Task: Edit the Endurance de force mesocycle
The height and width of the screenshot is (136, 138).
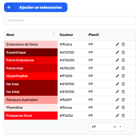Action: coord(117,44)
